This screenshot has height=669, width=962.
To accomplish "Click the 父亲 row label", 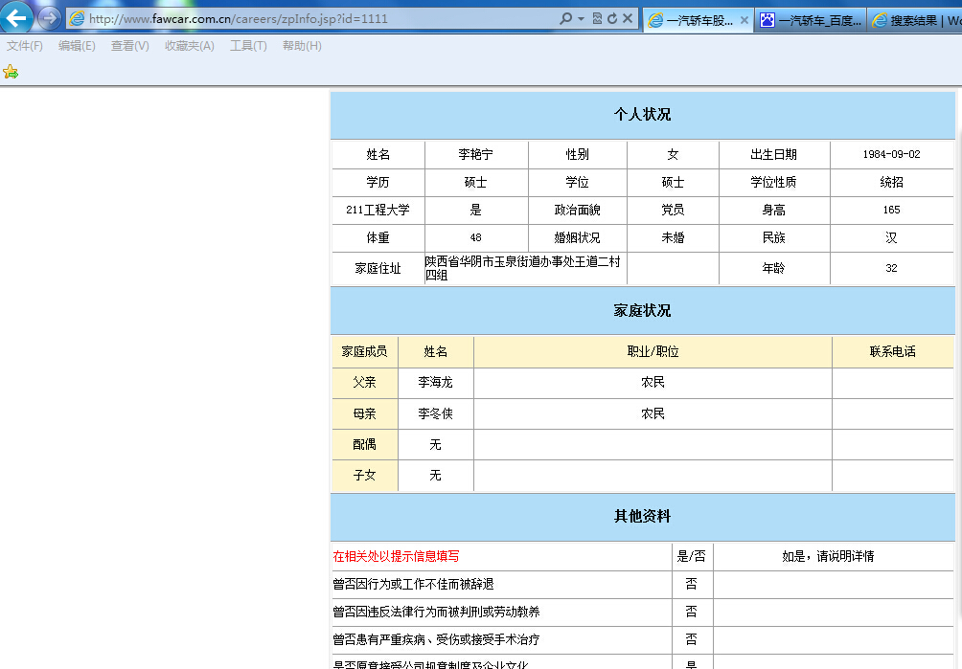I will [x=364, y=382].
